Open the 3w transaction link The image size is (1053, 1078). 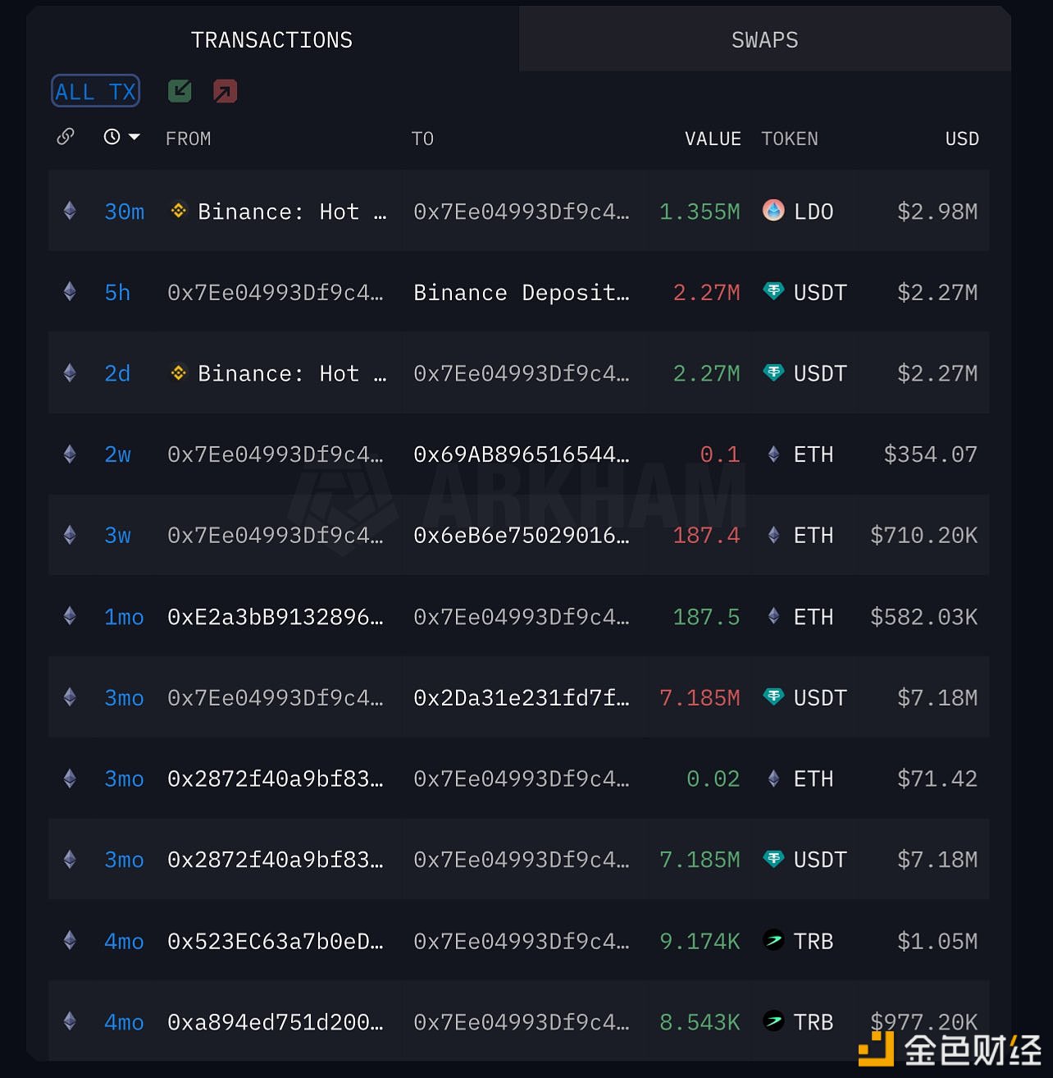pos(117,535)
